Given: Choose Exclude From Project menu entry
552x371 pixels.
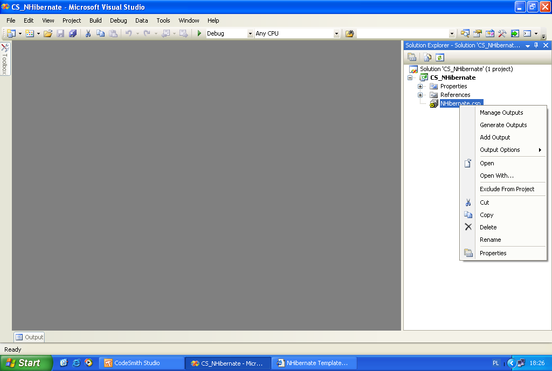Looking at the screenshot, I should [504, 189].
